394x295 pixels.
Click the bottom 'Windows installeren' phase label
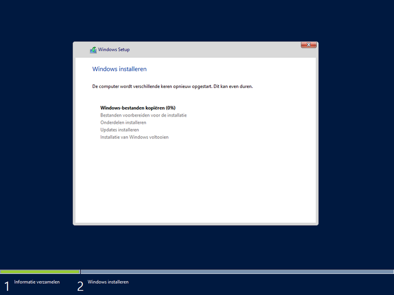[108, 282]
